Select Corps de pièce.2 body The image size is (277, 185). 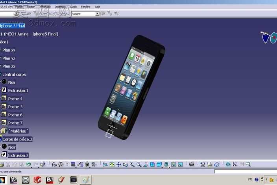(x=17, y=139)
